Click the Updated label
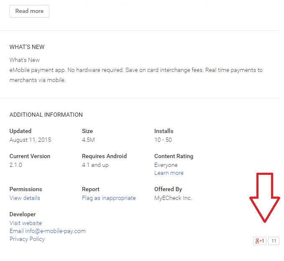Screen dimensions: 284x261 click(x=20, y=131)
